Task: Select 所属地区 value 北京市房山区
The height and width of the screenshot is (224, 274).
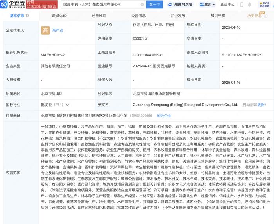Action: pyautogui.click(x=52, y=94)
